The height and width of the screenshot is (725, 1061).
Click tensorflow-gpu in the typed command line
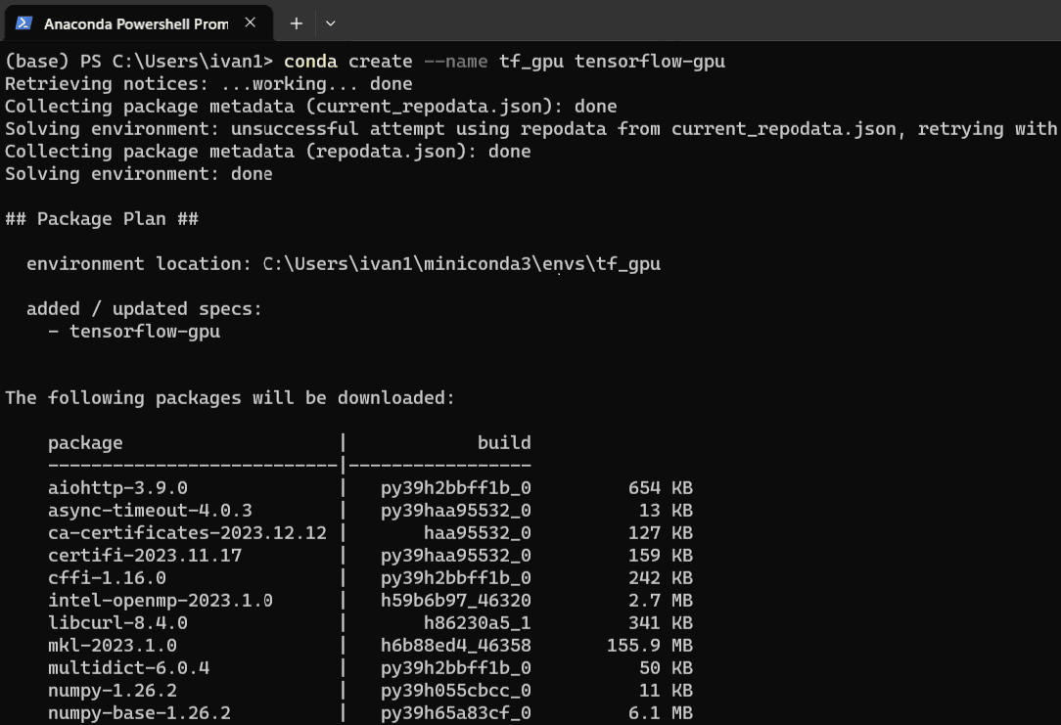[650, 62]
